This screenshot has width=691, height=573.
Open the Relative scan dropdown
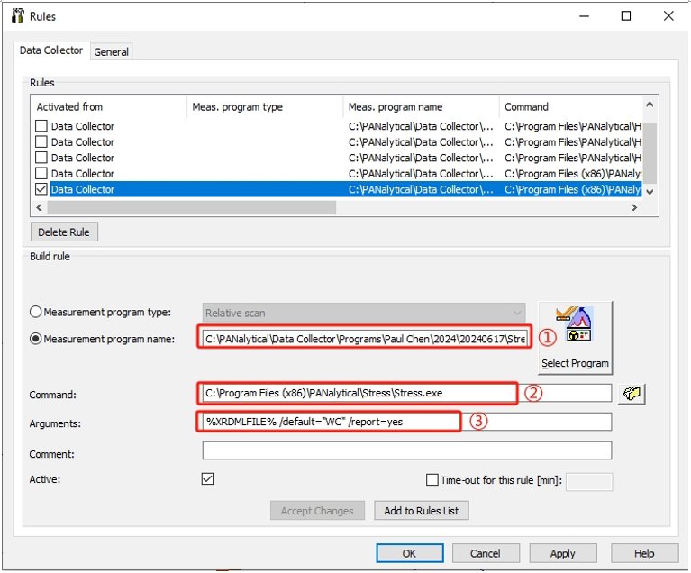[x=363, y=313]
